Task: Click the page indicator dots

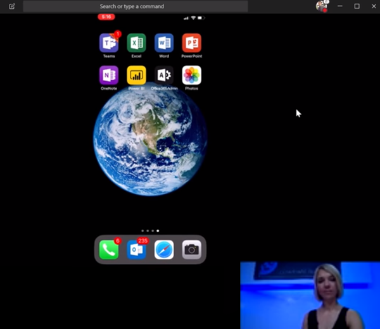Action: pos(150,231)
